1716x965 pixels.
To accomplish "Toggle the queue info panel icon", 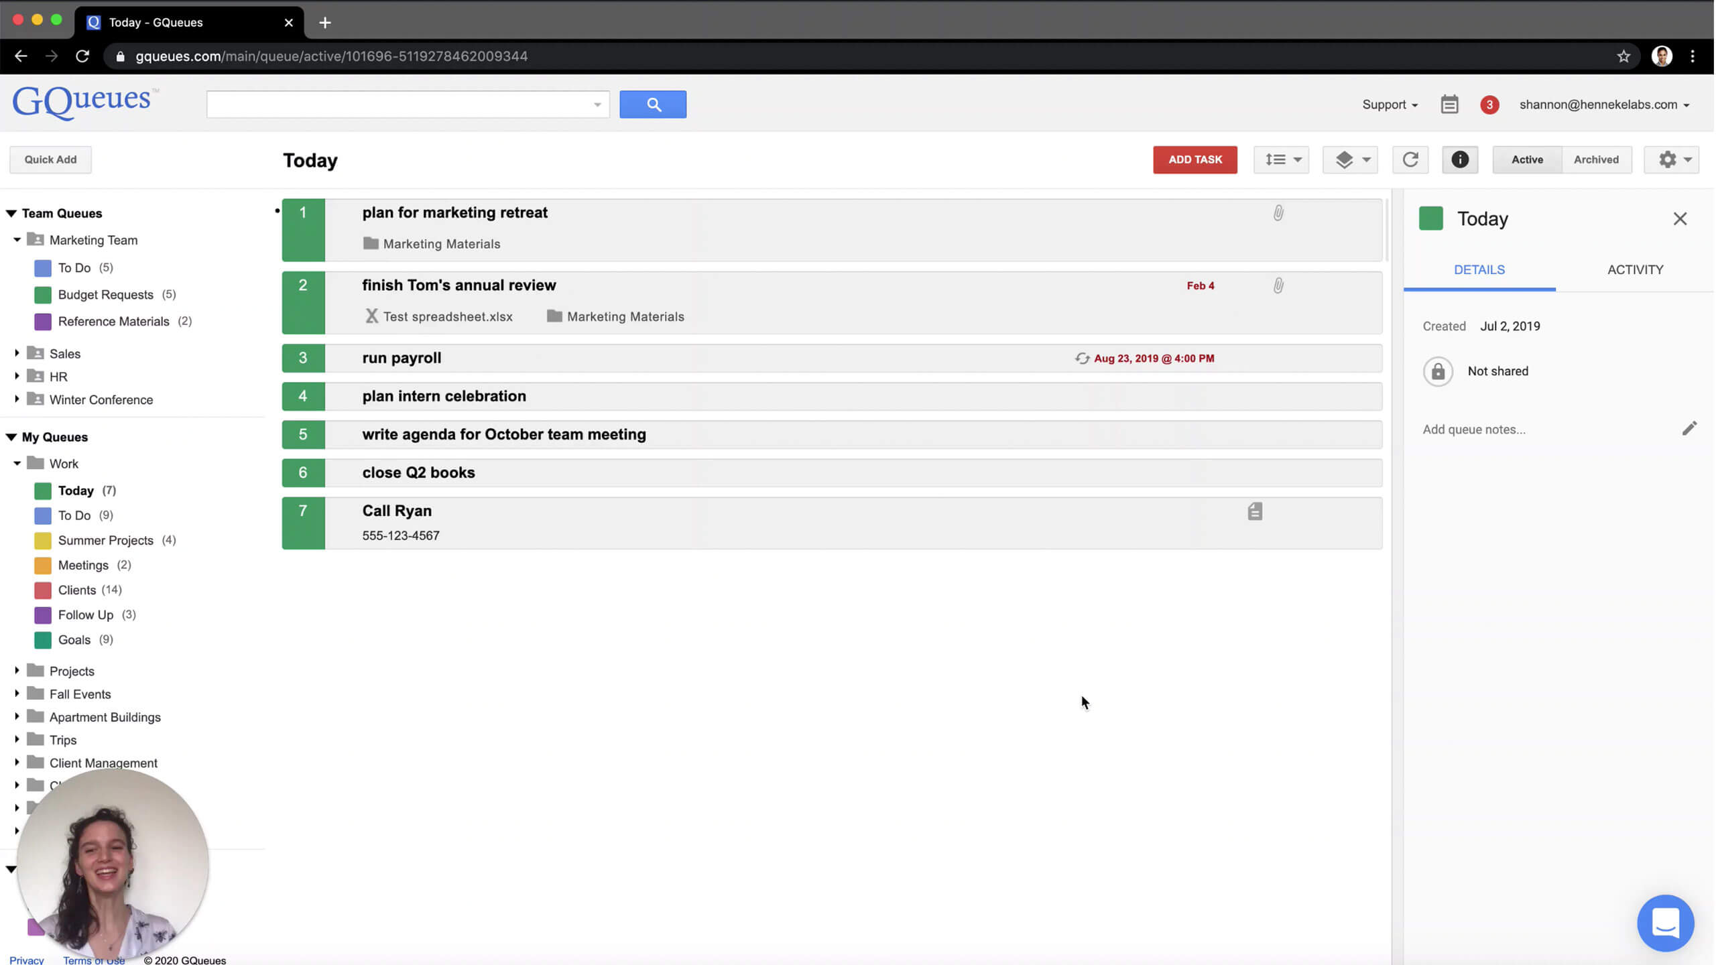I will [x=1460, y=159].
